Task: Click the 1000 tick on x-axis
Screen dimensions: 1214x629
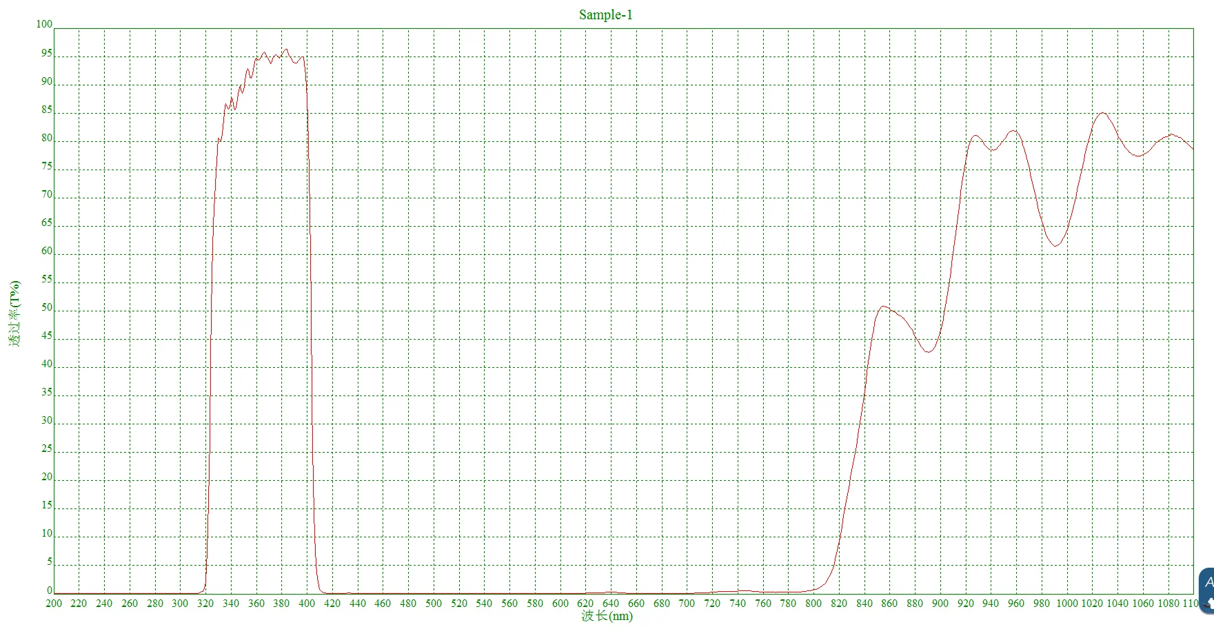Action: pos(1066,604)
